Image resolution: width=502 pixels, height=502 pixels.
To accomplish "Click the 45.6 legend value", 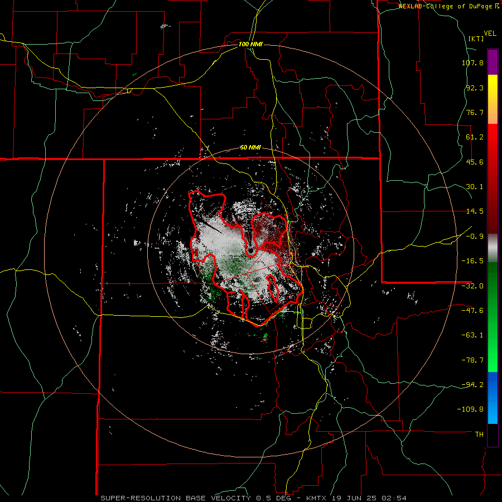I will coord(475,162).
